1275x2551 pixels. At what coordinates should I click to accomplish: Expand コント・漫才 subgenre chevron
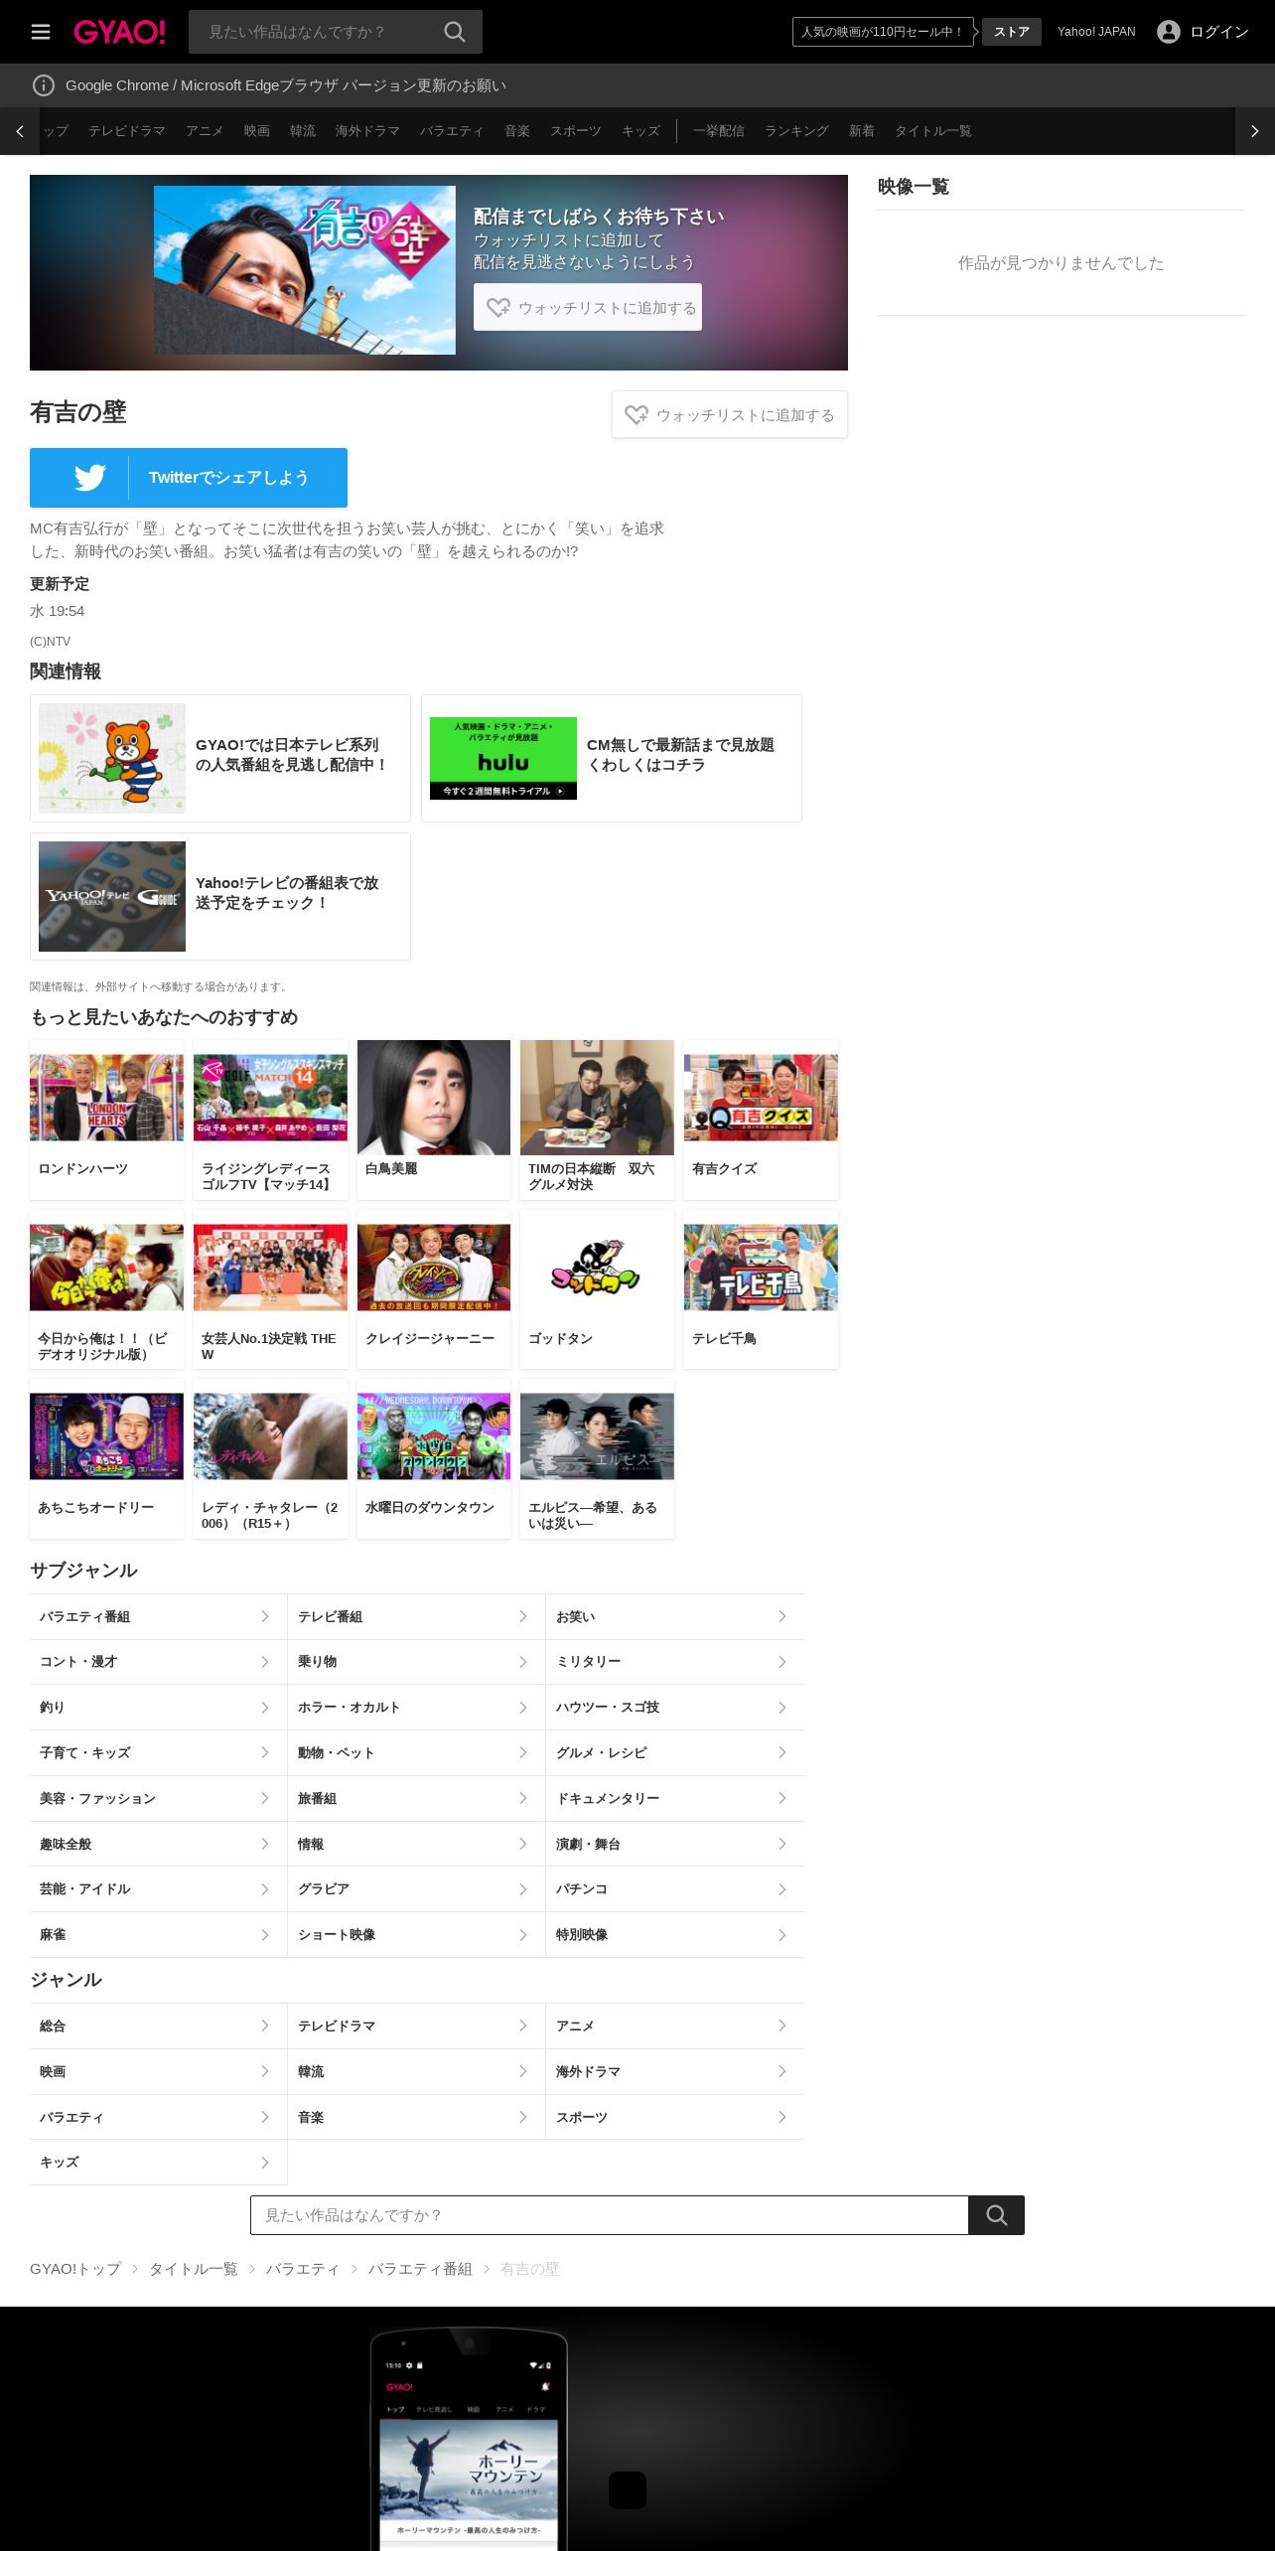coord(265,1662)
